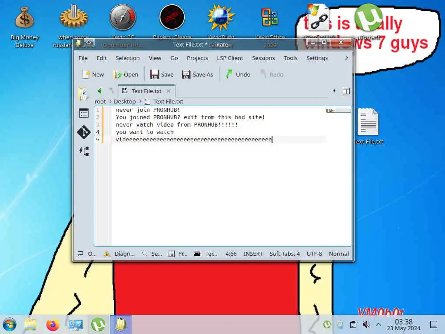
Task: Click the grayed forward navigation arrow
Action: tap(111, 91)
